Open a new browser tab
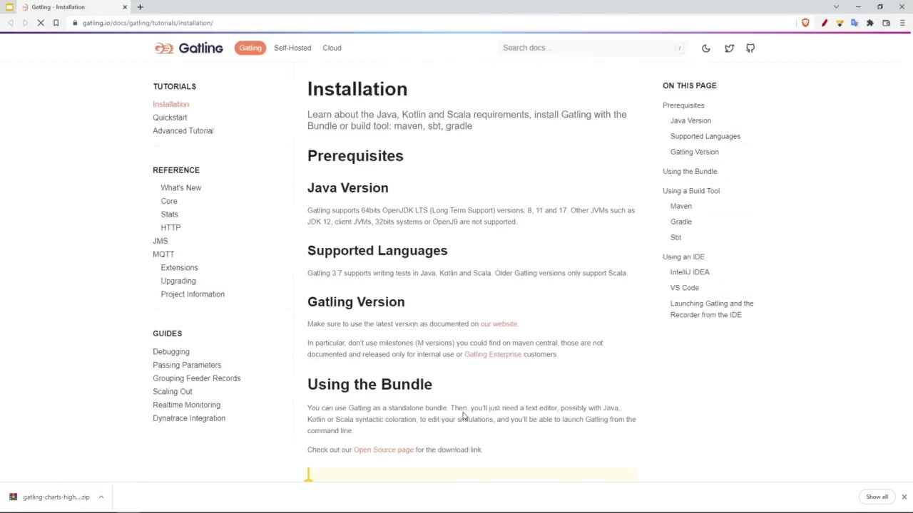 click(140, 7)
